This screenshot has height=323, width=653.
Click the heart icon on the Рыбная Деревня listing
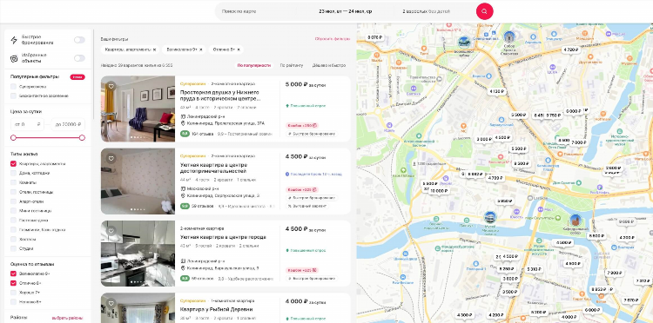tap(111, 303)
